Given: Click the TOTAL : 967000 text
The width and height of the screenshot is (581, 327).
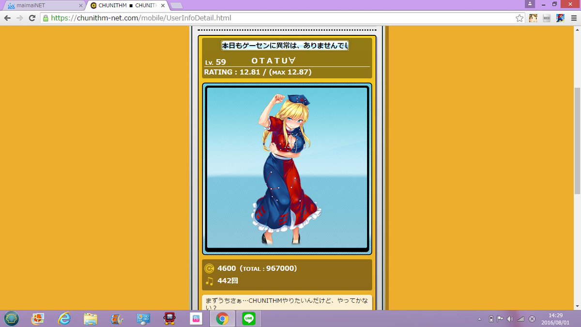Looking at the screenshot, I should (x=268, y=268).
